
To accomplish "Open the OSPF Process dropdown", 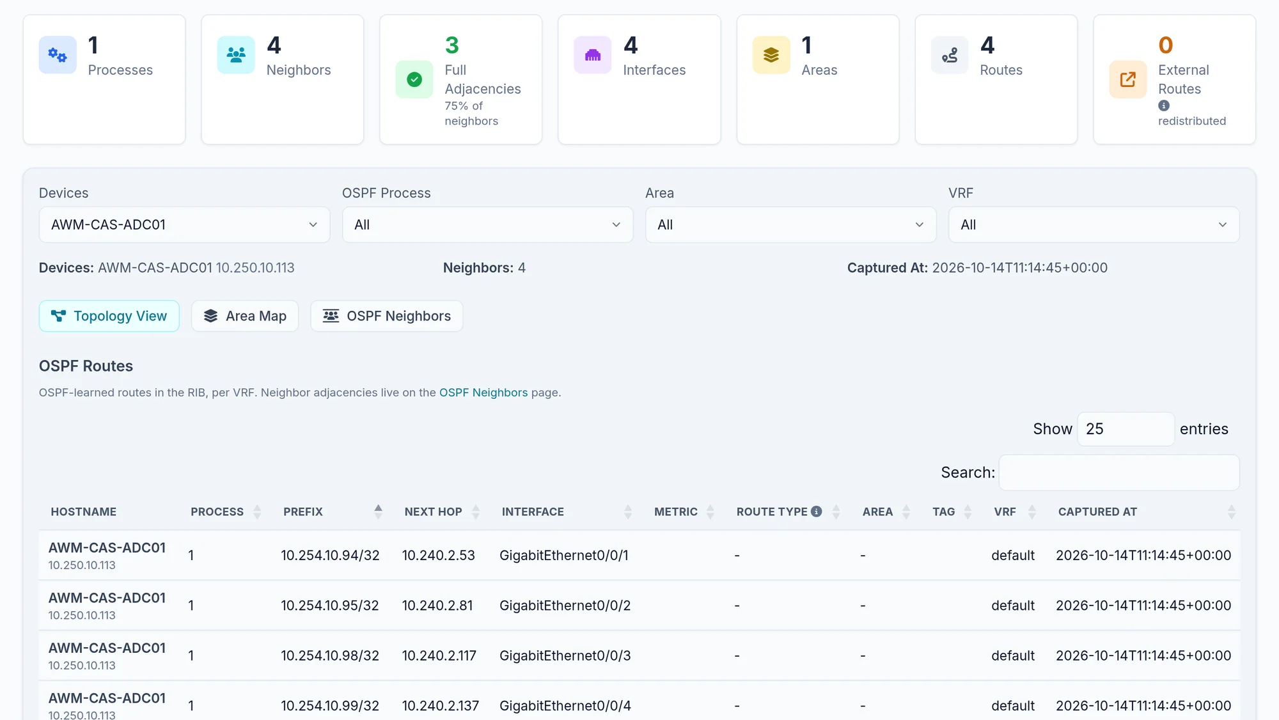I will [x=487, y=224].
